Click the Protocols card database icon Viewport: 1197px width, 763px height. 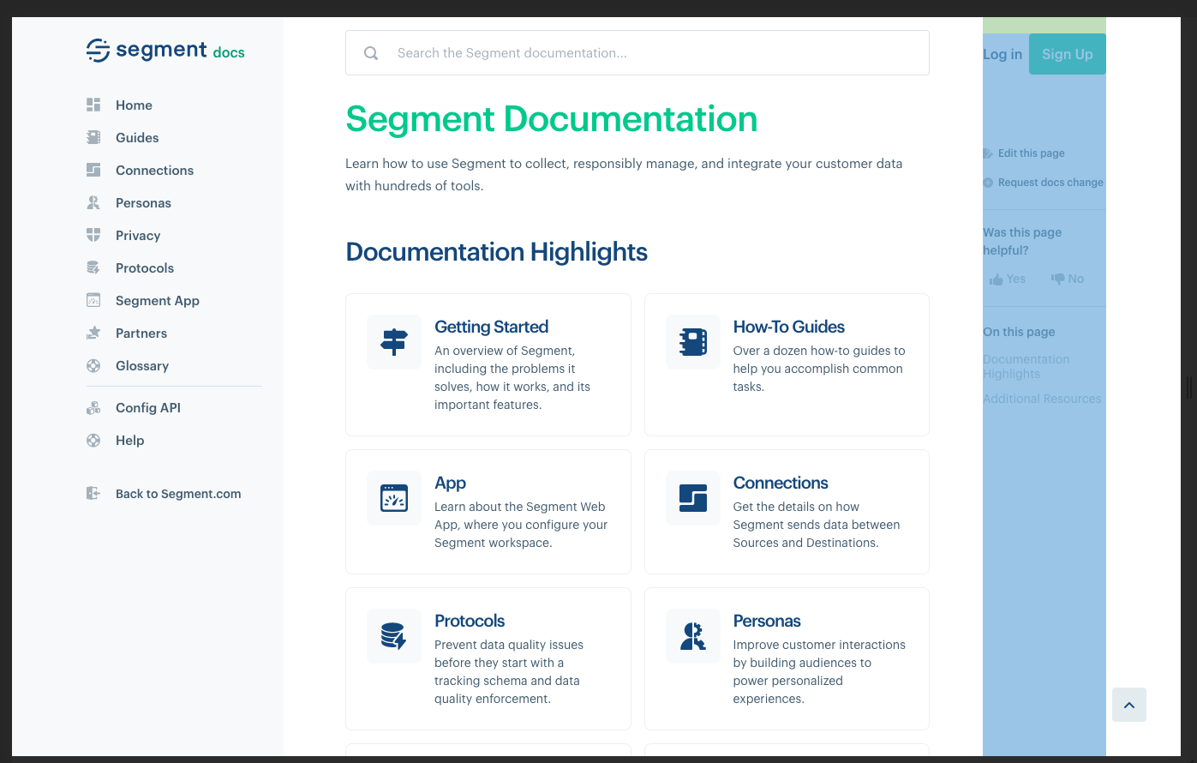pyautogui.click(x=394, y=636)
